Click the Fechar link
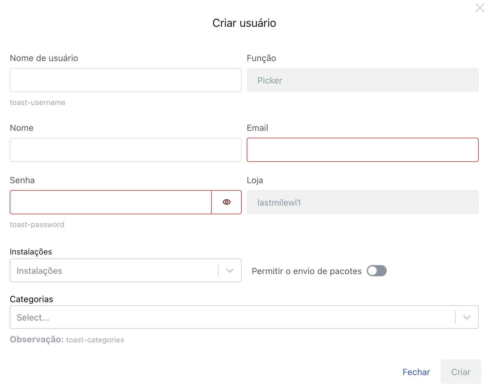The width and height of the screenshot is (489, 390). point(416,372)
